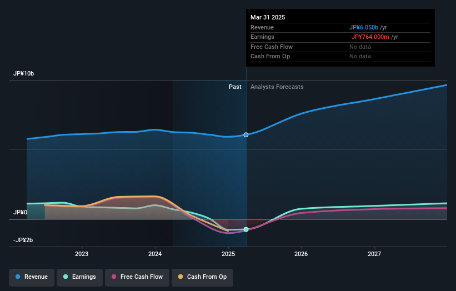
Task: Click the 2027 x-axis label
Action: (374, 254)
